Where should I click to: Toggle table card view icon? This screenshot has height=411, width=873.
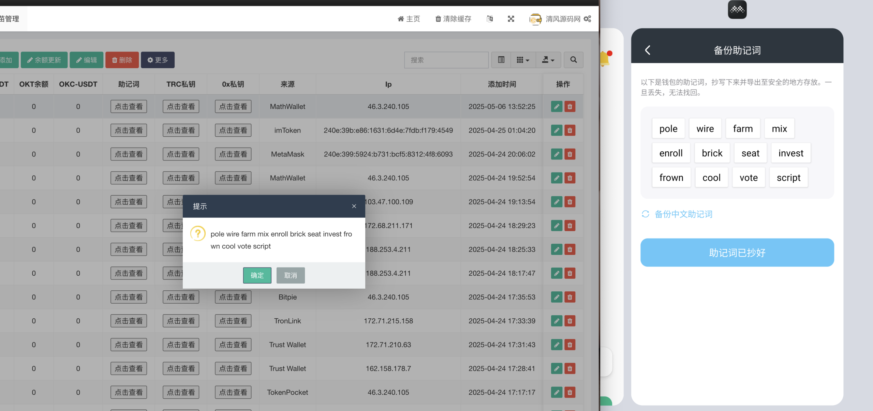[x=501, y=60]
